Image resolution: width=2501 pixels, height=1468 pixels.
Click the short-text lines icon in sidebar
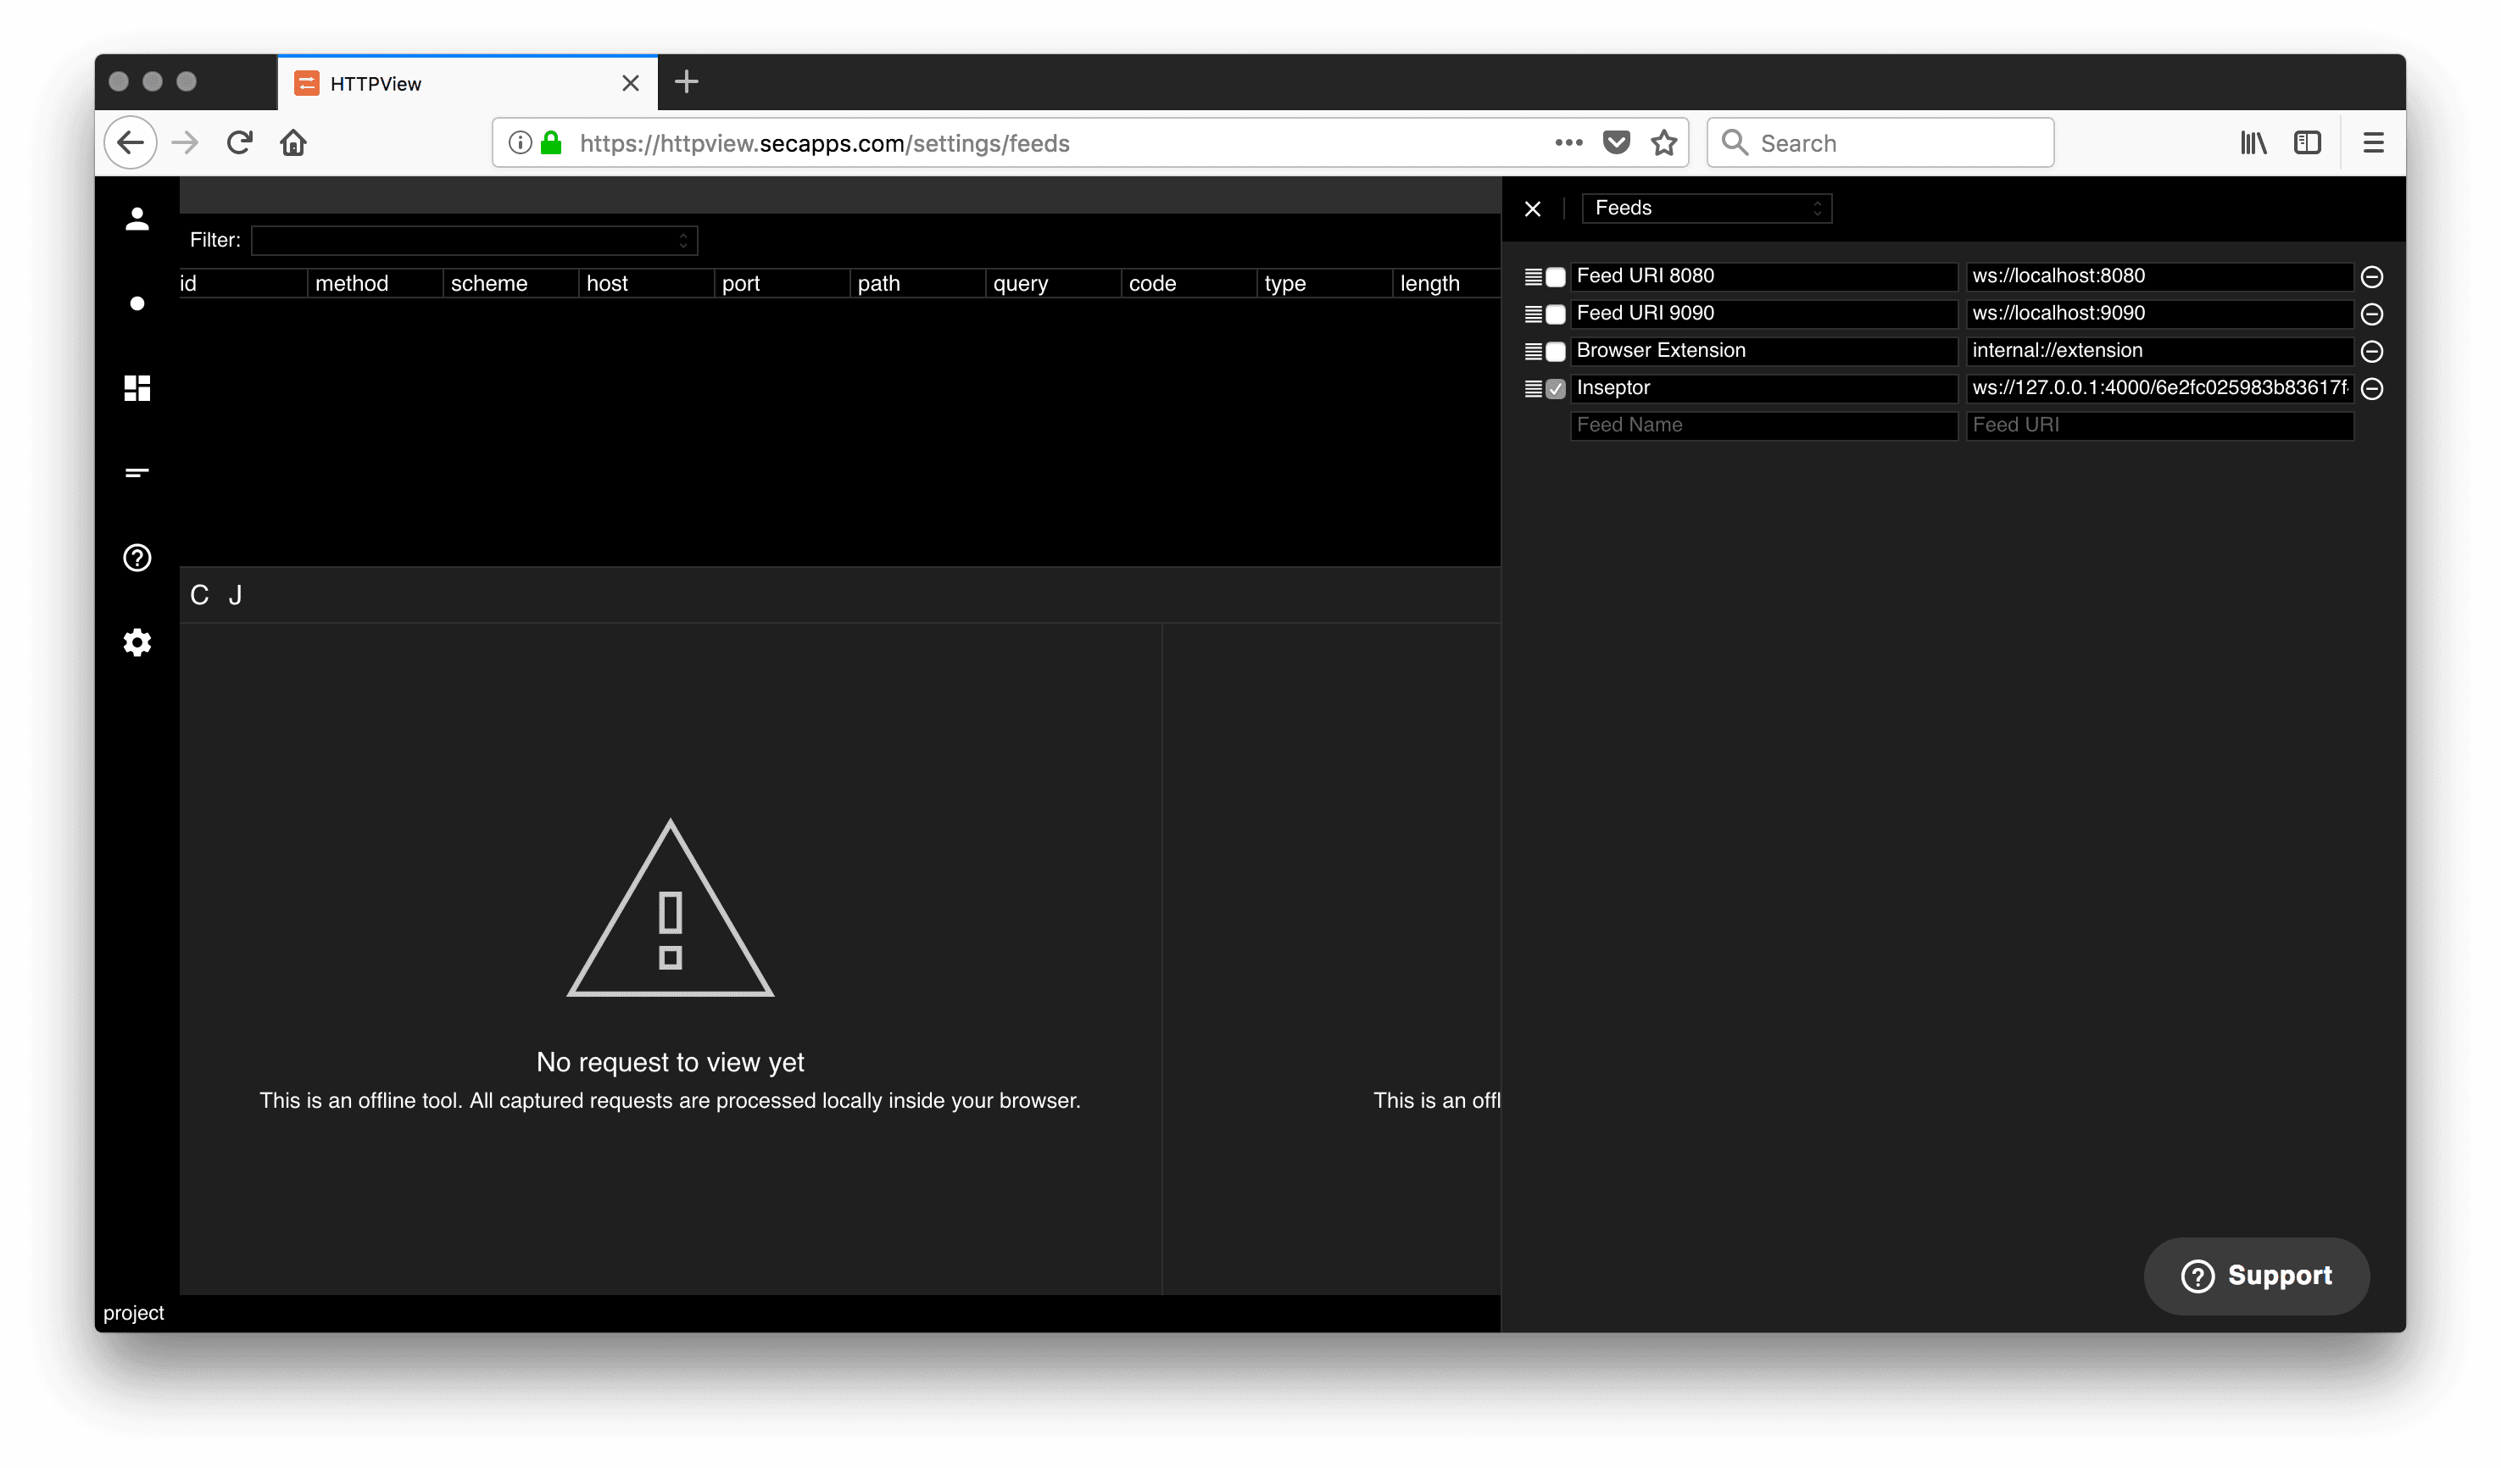(x=137, y=472)
